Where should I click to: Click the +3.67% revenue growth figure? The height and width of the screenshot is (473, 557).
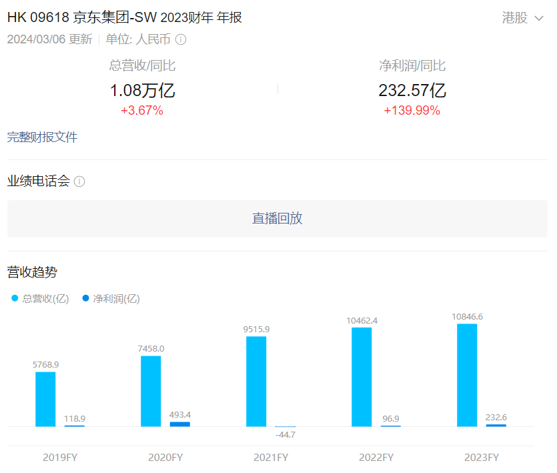pos(142,111)
